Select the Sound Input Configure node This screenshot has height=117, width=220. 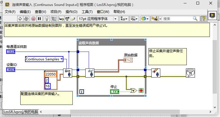tap(68, 73)
